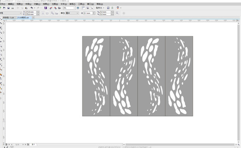Viewport: 241px width, 148px height.
Task: Toggle the Show Rulers button
Action: pyautogui.click(x=83, y=8)
